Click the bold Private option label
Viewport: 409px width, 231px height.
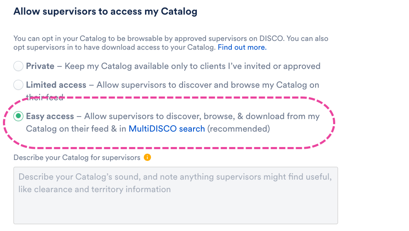pos(40,66)
